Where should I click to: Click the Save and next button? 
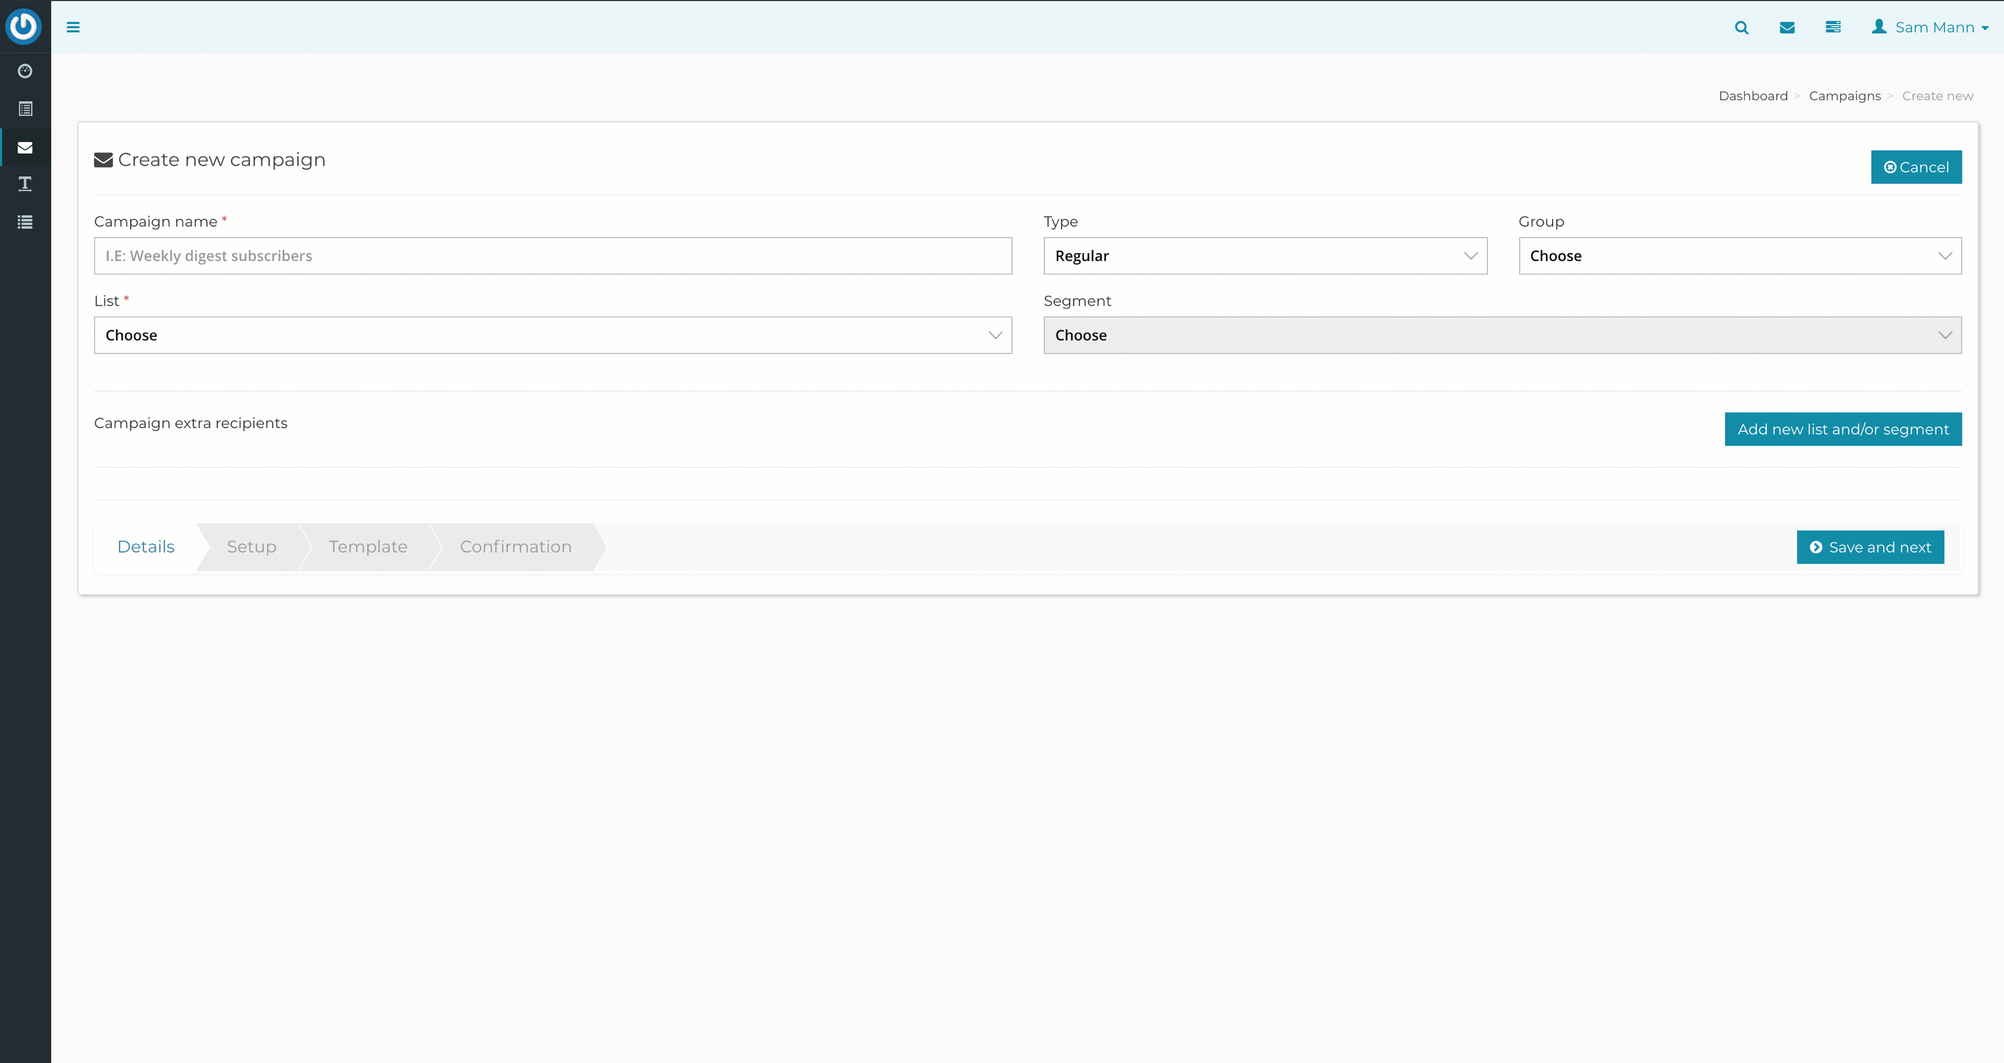tap(1870, 548)
